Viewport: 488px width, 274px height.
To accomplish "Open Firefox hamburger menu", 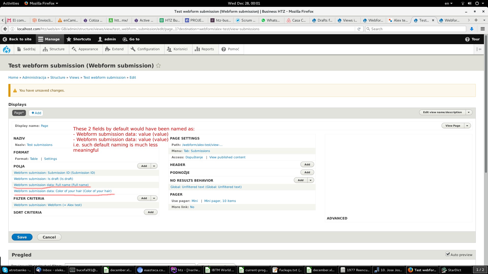I will pos(482,29).
